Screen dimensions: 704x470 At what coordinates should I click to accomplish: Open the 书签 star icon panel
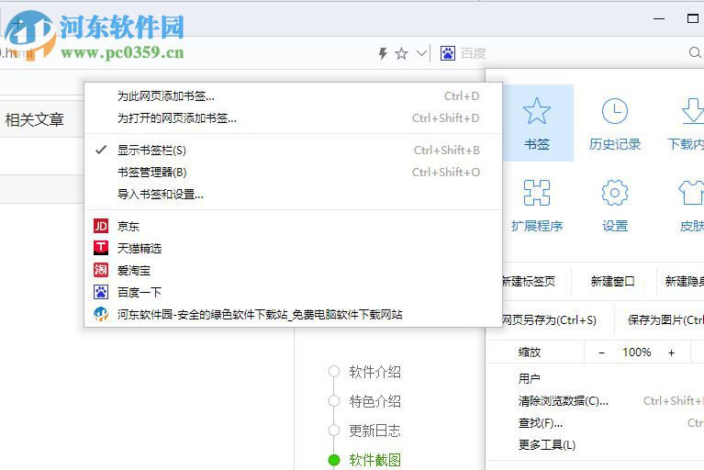click(537, 123)
